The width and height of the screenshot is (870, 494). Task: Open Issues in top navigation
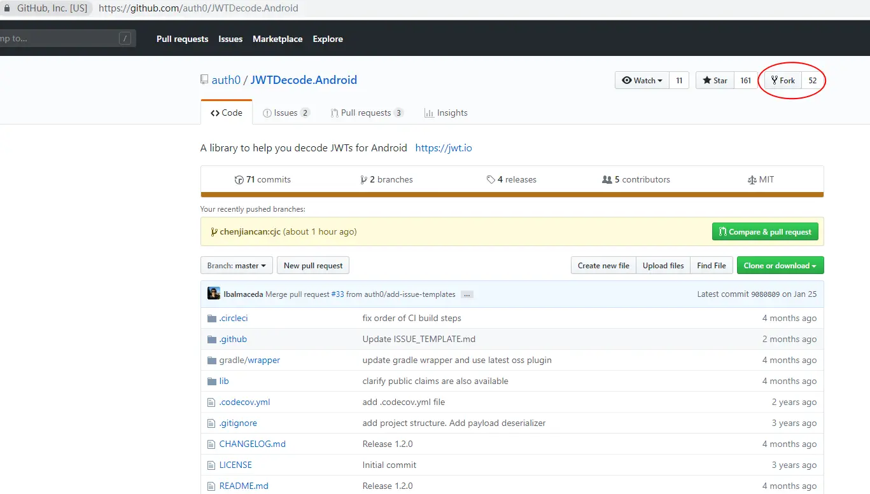point(230,39)
